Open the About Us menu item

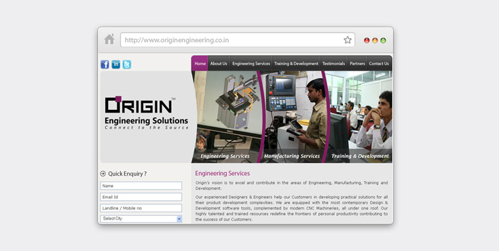[219, 63]
